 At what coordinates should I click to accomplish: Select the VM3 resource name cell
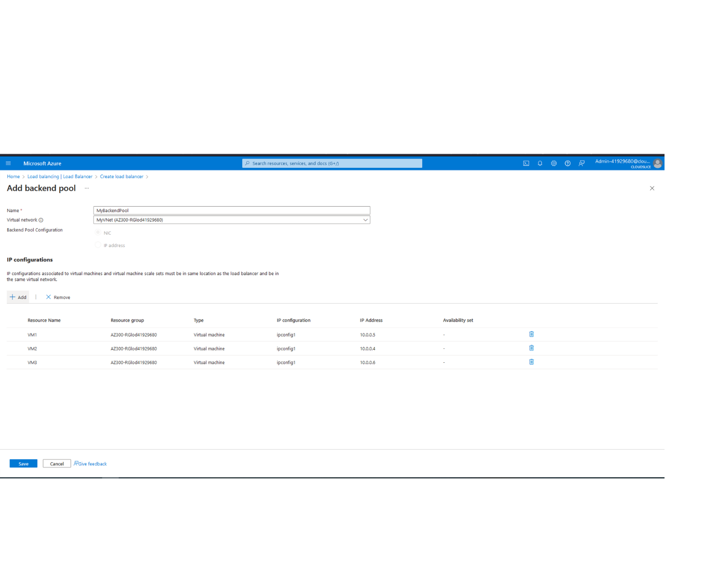(32, 362)
